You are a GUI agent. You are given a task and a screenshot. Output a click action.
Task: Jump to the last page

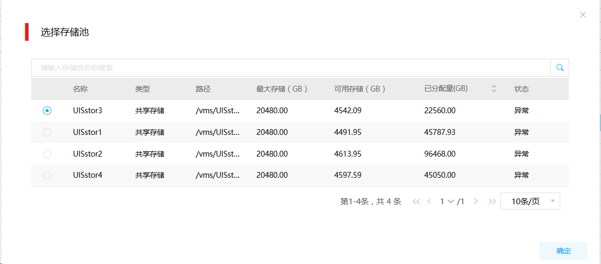492,202
